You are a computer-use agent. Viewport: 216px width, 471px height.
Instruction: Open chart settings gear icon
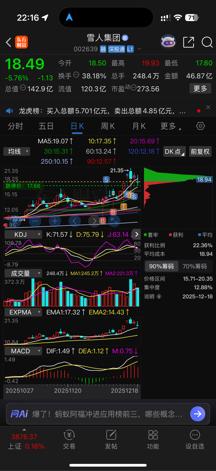(201, 126)
